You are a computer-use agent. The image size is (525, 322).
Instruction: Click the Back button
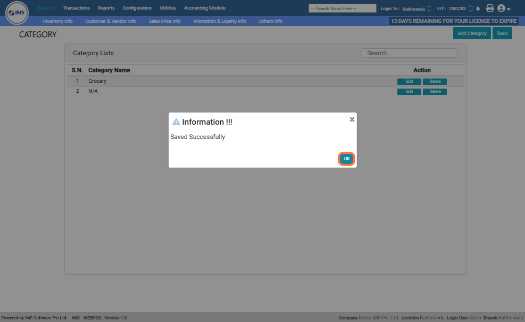pyautogui.click(x=502, y=33)
